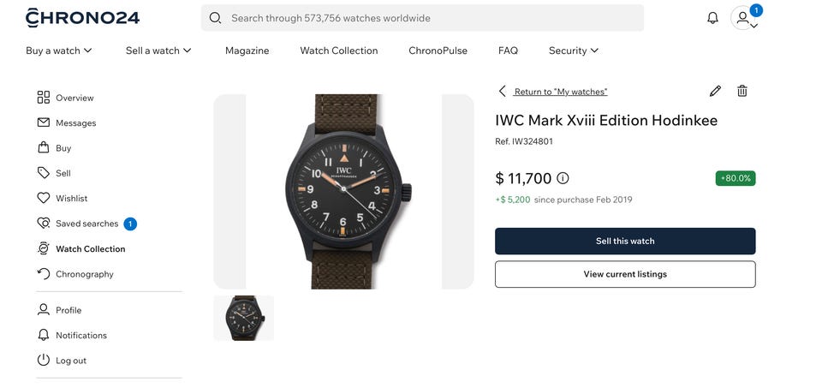Image resolution: width=822 pixels, height=388 pixels.
Task: Follow the Return to My watches link
Action: [560, 92]
